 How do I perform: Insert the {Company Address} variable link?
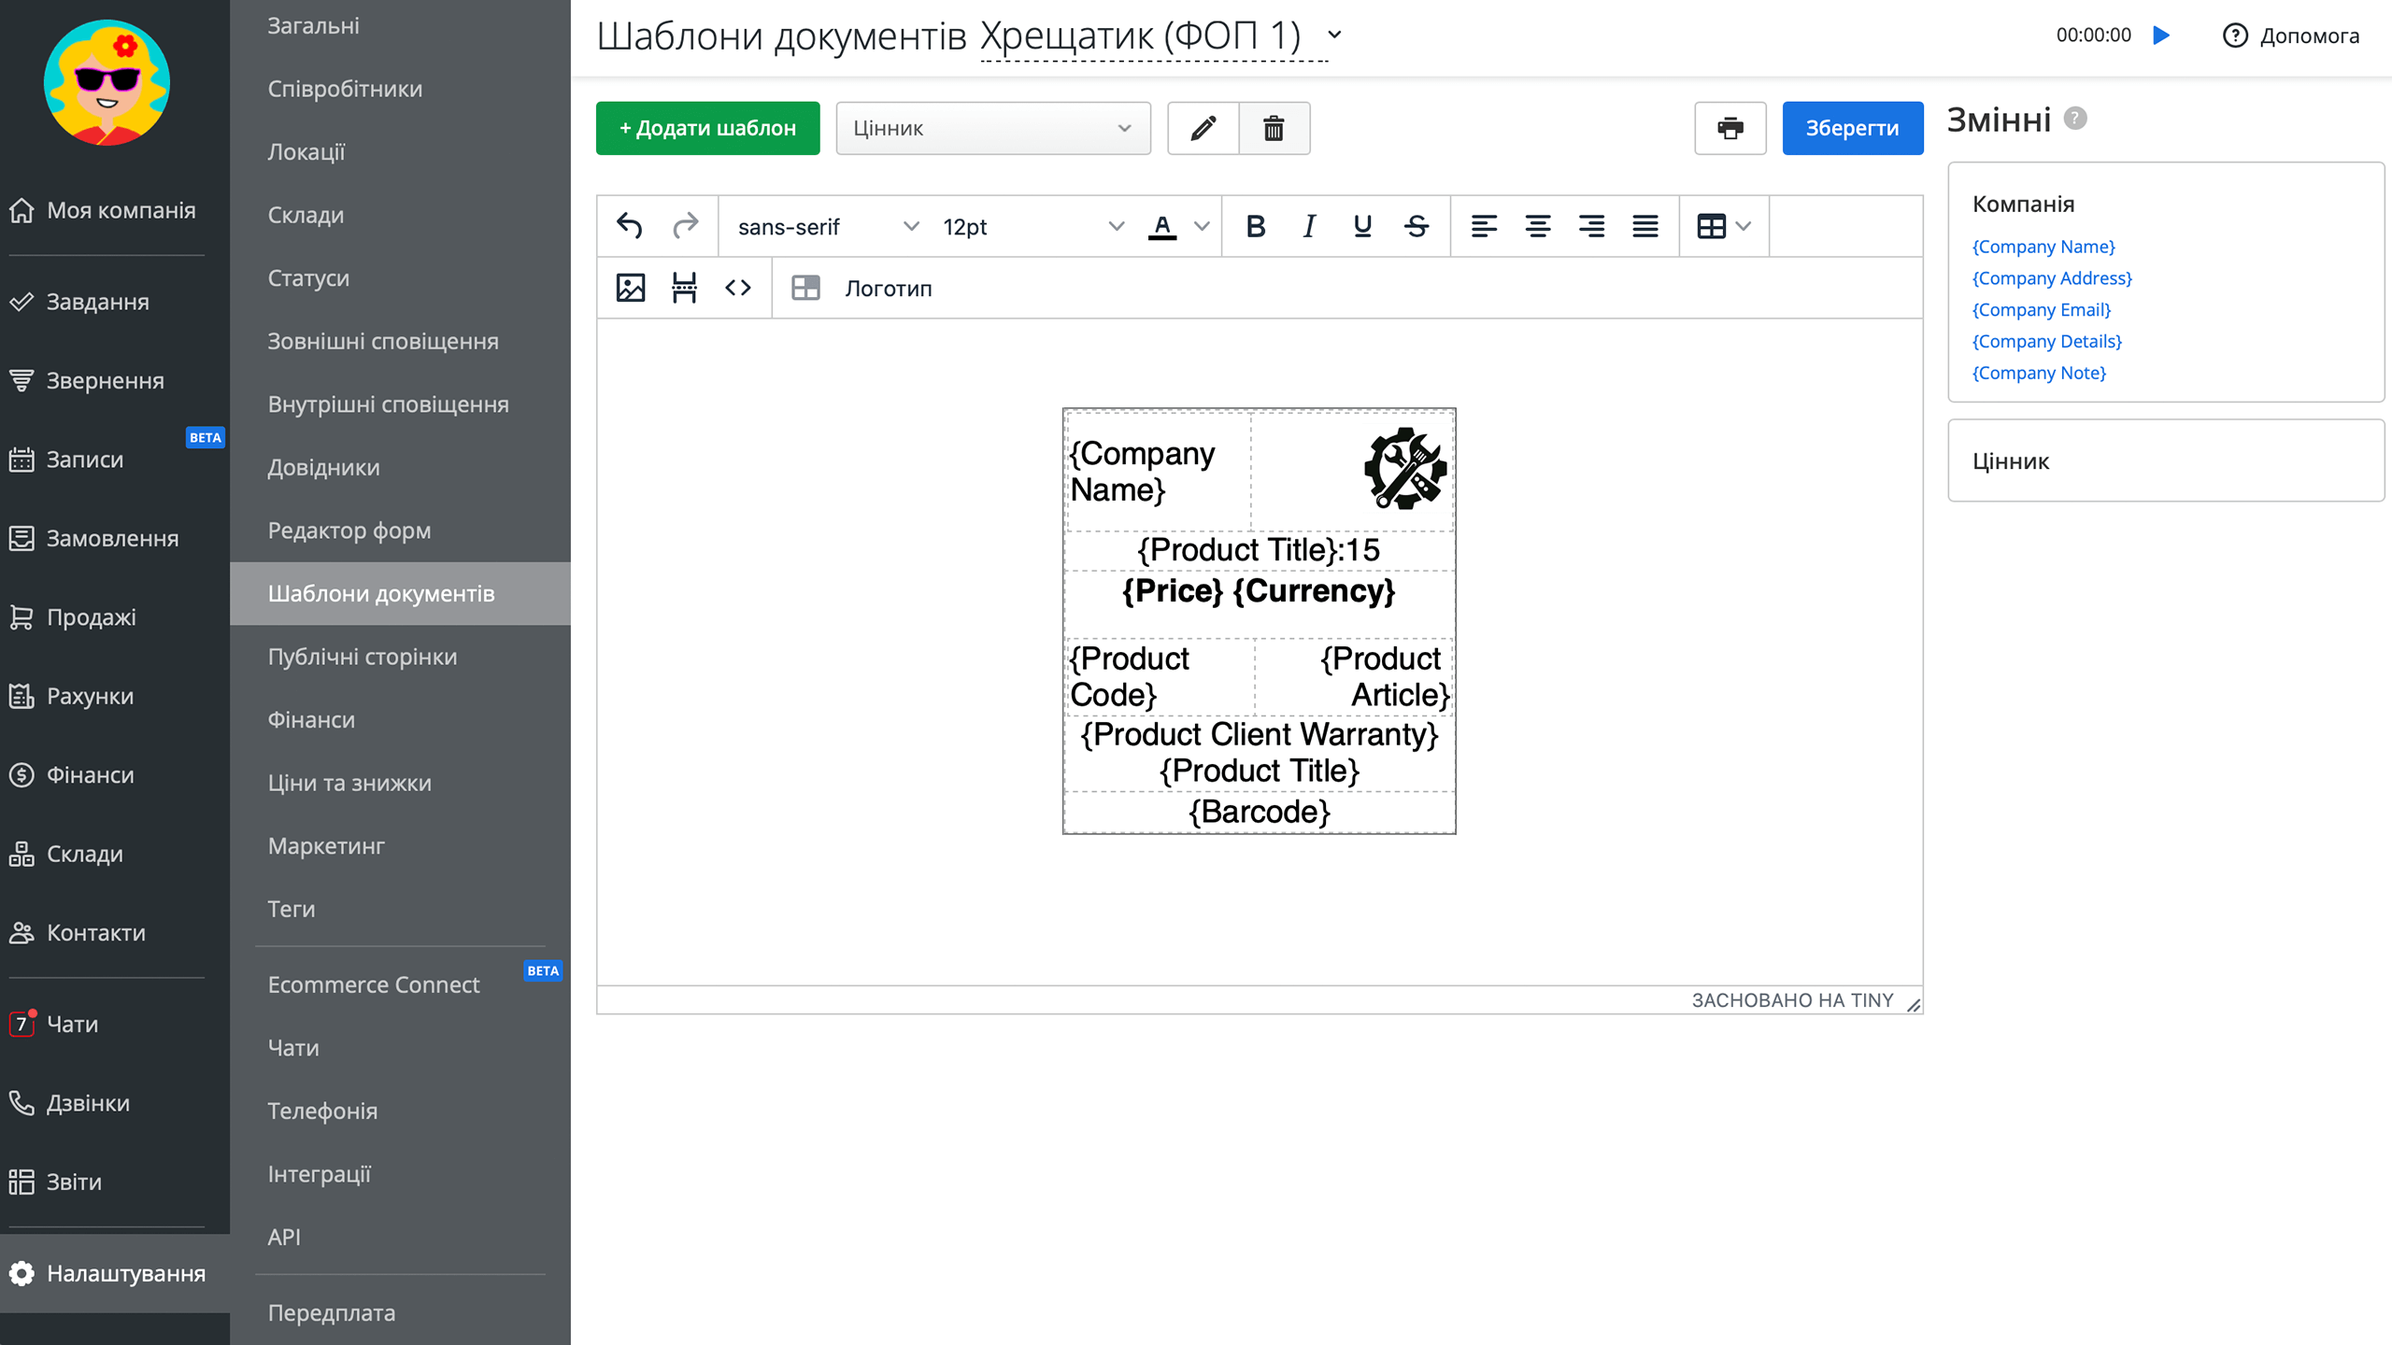(x=2052, y=278)
